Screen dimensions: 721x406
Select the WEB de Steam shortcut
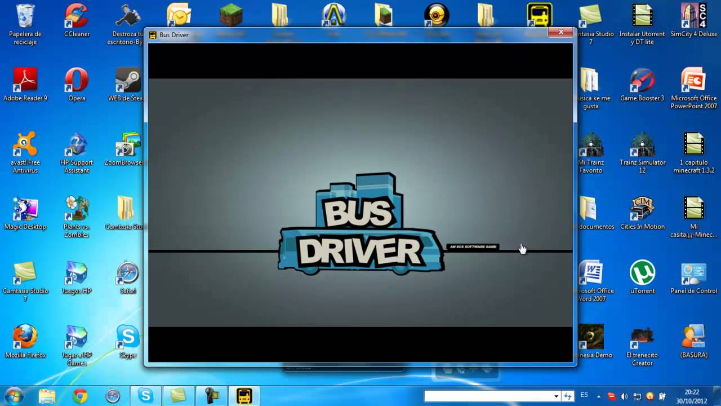point(127,85)
